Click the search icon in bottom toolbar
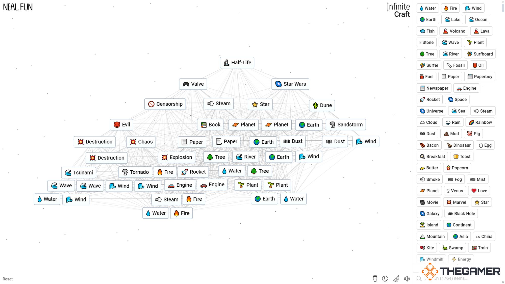The width and height of the screenshot is (505, 284). 420,278
